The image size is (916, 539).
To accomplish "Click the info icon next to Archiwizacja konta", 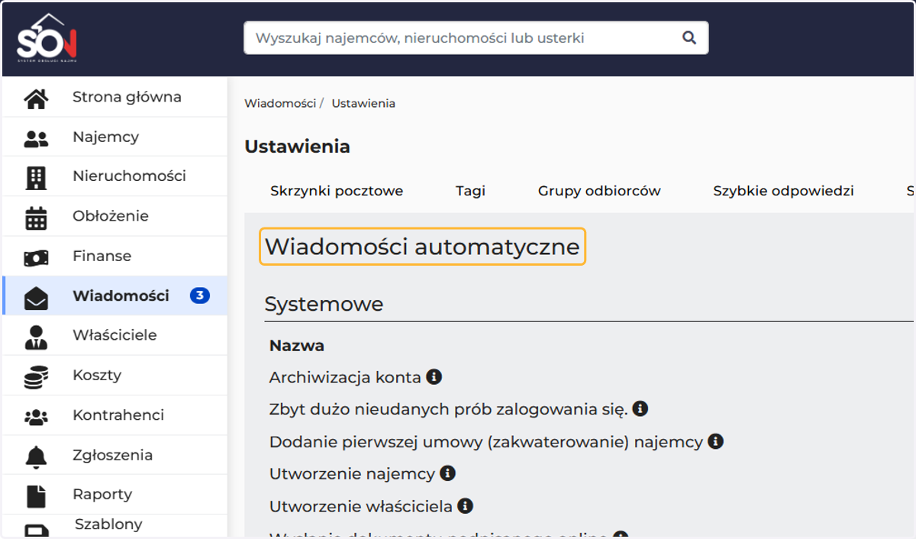I will [x=434, y=376].
